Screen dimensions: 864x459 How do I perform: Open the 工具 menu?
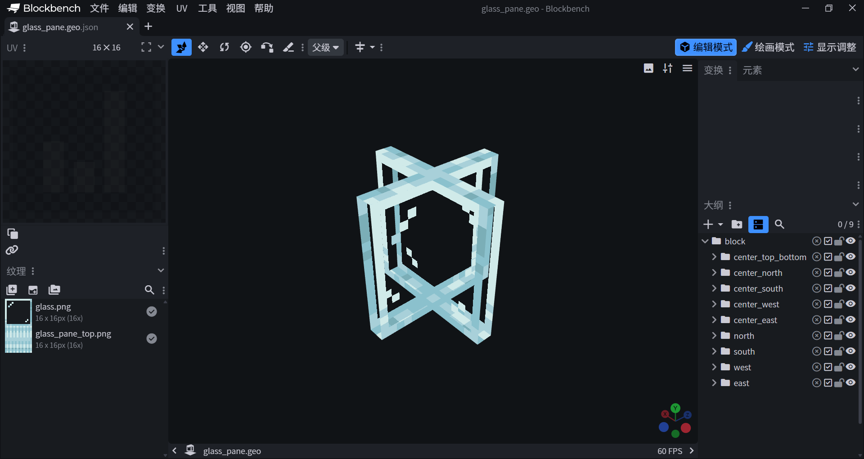coord(207,9)
